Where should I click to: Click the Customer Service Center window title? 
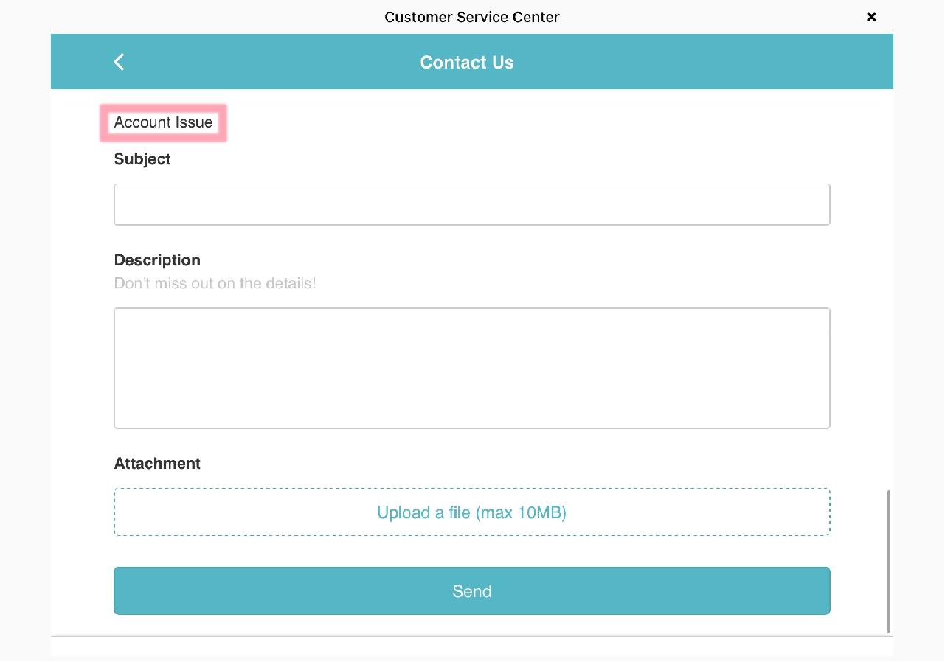coord(472,17)
